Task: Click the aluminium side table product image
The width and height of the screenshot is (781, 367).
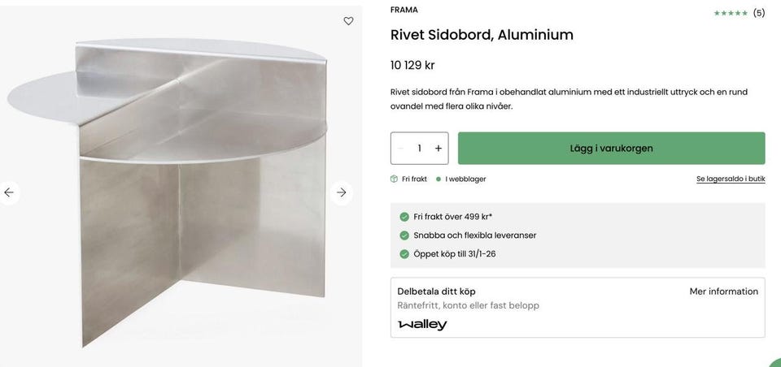Action: [x=179, y=187]
